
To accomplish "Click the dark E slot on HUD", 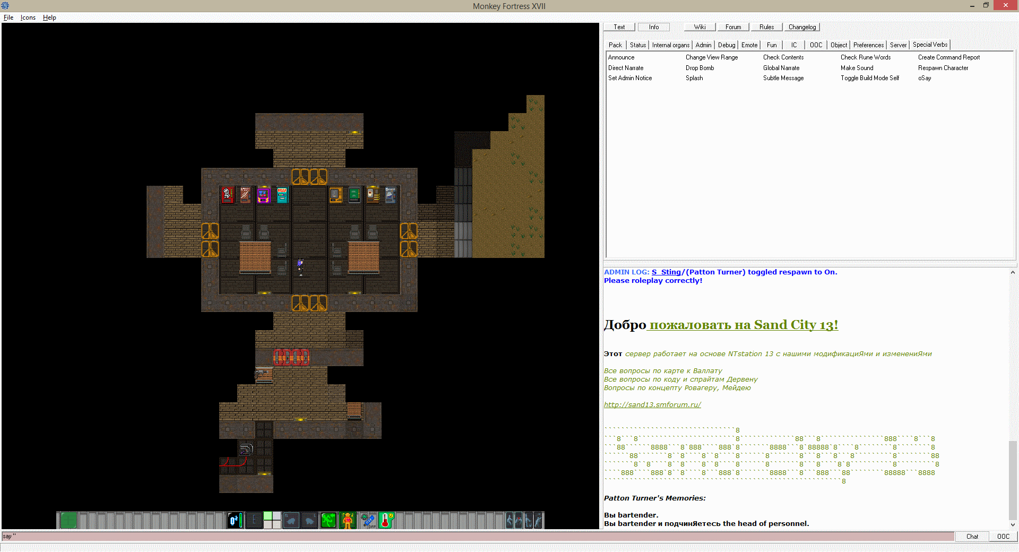I will tap(254, 521).
